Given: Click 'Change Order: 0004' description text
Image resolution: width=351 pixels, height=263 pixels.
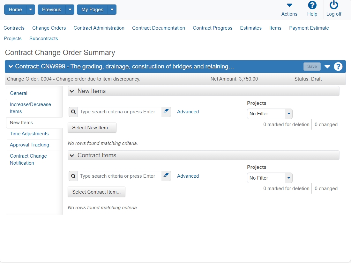Looking at the screenshot, I should tap(73, 79).
